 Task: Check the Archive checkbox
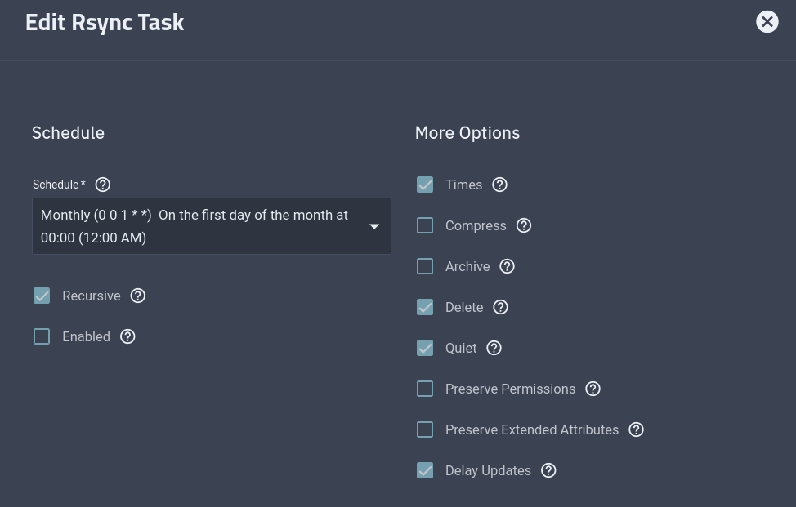click(425, 266)
